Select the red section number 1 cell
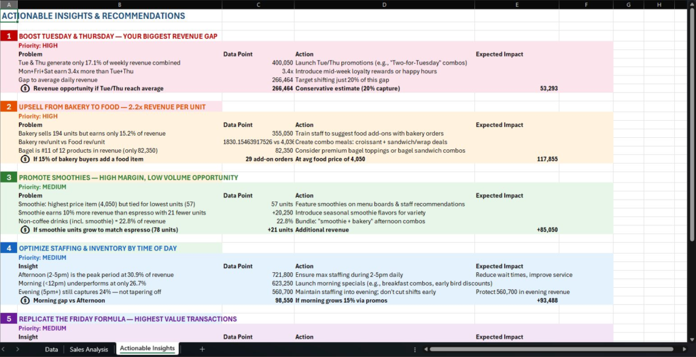Viewport: 696px width, 357px height. coord(8,36)
